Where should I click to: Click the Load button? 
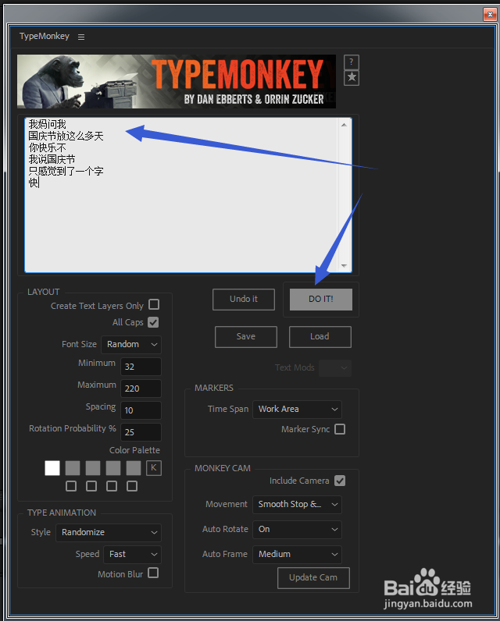click(x=320, y=337)
